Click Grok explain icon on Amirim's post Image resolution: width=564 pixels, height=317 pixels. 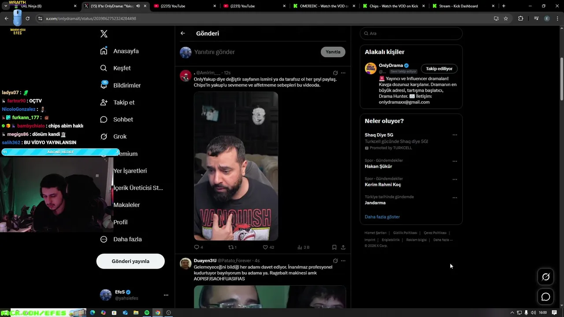coord(335,73)
